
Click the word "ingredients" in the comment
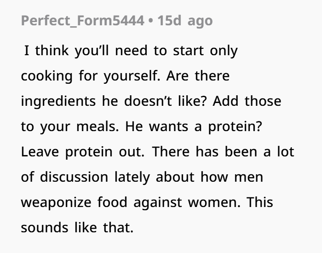coord(58,101)
